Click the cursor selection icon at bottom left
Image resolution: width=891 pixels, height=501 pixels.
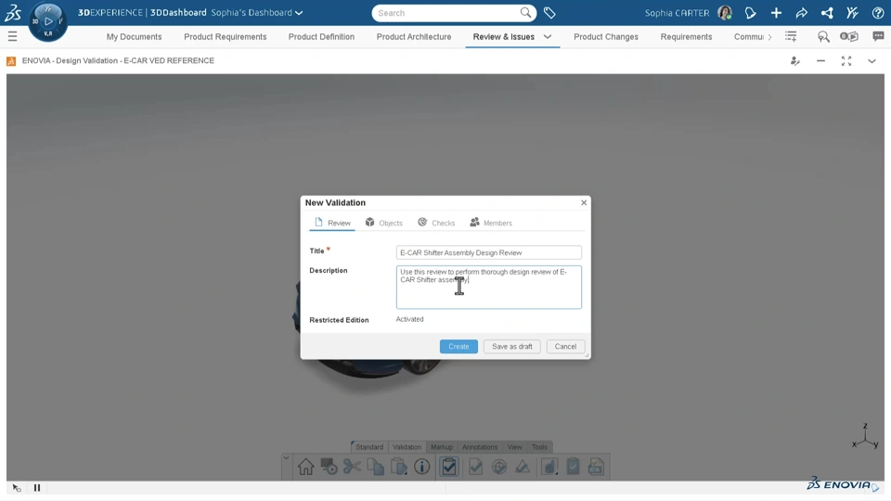[17, 487]
